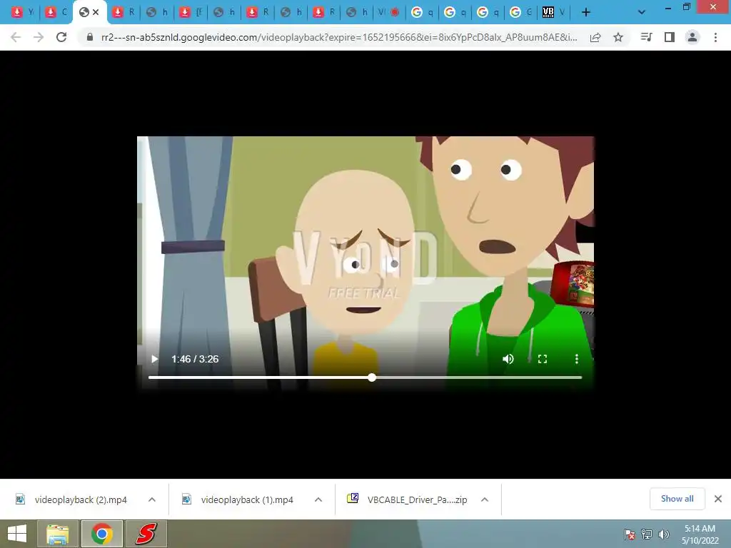This screenshot has height=548, width=731.
Task: Open the red S application in the taskbar
Action: tap(146, 534)
